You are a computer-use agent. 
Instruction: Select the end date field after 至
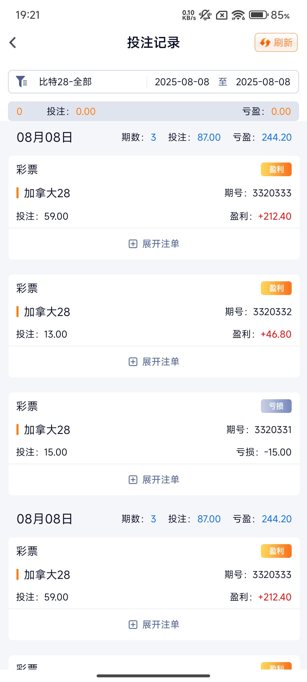(x=263, y=82)
